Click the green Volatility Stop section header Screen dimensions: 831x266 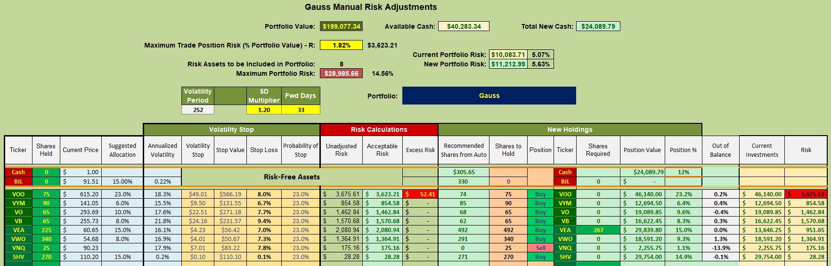pyautogui.click(x=231, y=129)
